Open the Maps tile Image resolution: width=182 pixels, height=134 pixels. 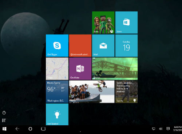tap(57, 69)
